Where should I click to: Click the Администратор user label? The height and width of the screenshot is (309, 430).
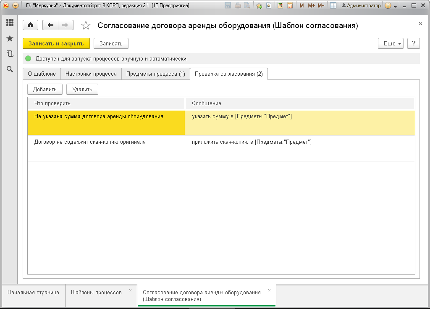point(361,5)
